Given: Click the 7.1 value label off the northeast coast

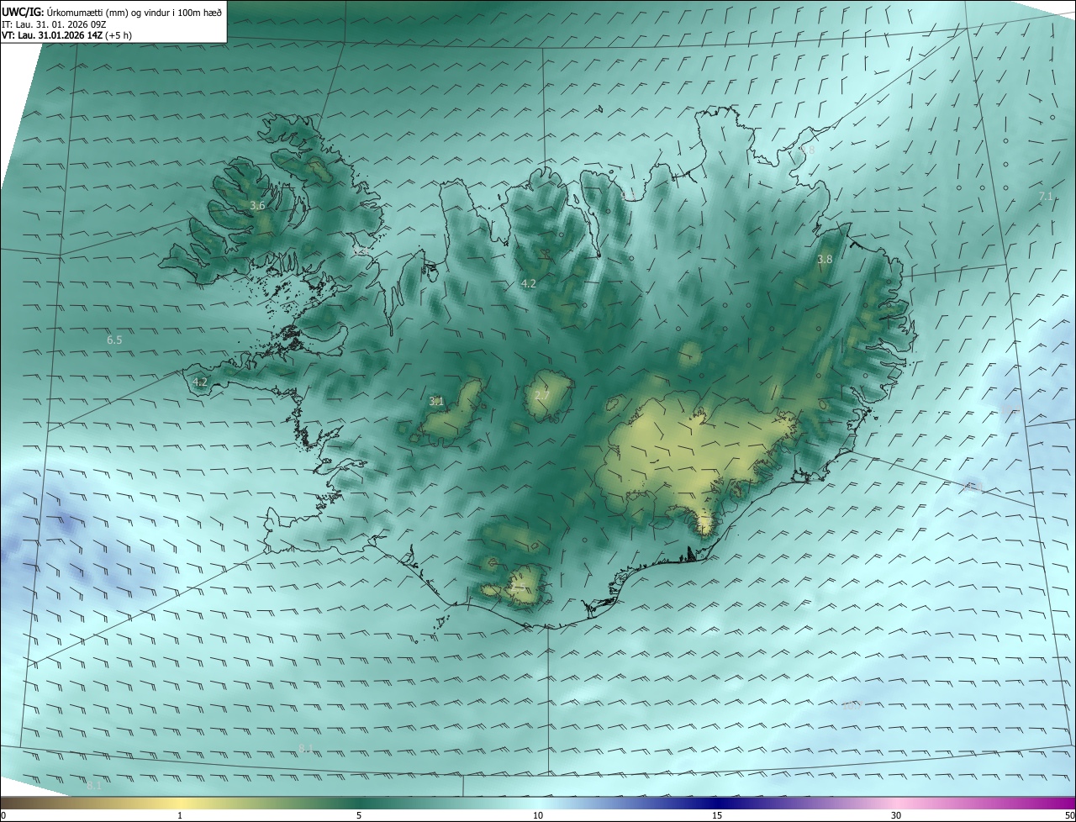Looking at the screenshot, I should [x=1045, y=196].
